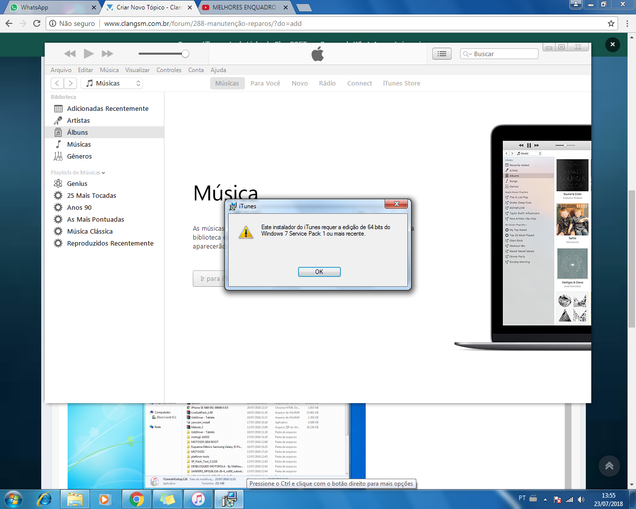Open the Música Clássica playlist

[104, 231]
